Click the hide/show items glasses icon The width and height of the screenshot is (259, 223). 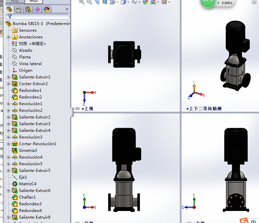click(135, 2)
